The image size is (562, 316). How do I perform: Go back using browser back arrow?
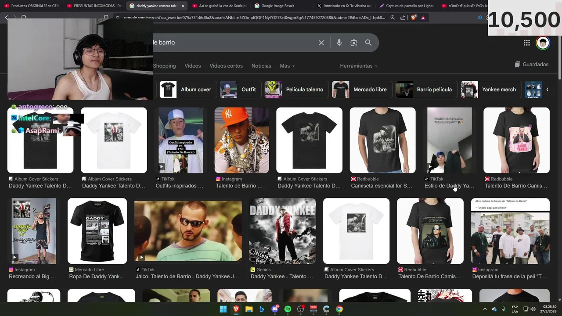tap(7, 18)
